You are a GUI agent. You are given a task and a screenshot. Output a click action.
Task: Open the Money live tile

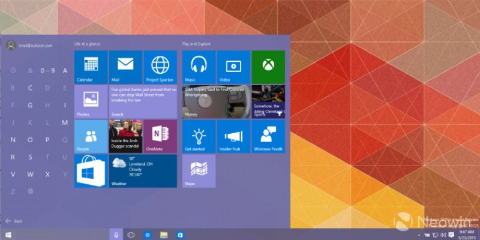coord(216,102)
